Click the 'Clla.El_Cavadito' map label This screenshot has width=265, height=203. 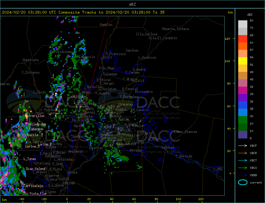click(163, 38)
